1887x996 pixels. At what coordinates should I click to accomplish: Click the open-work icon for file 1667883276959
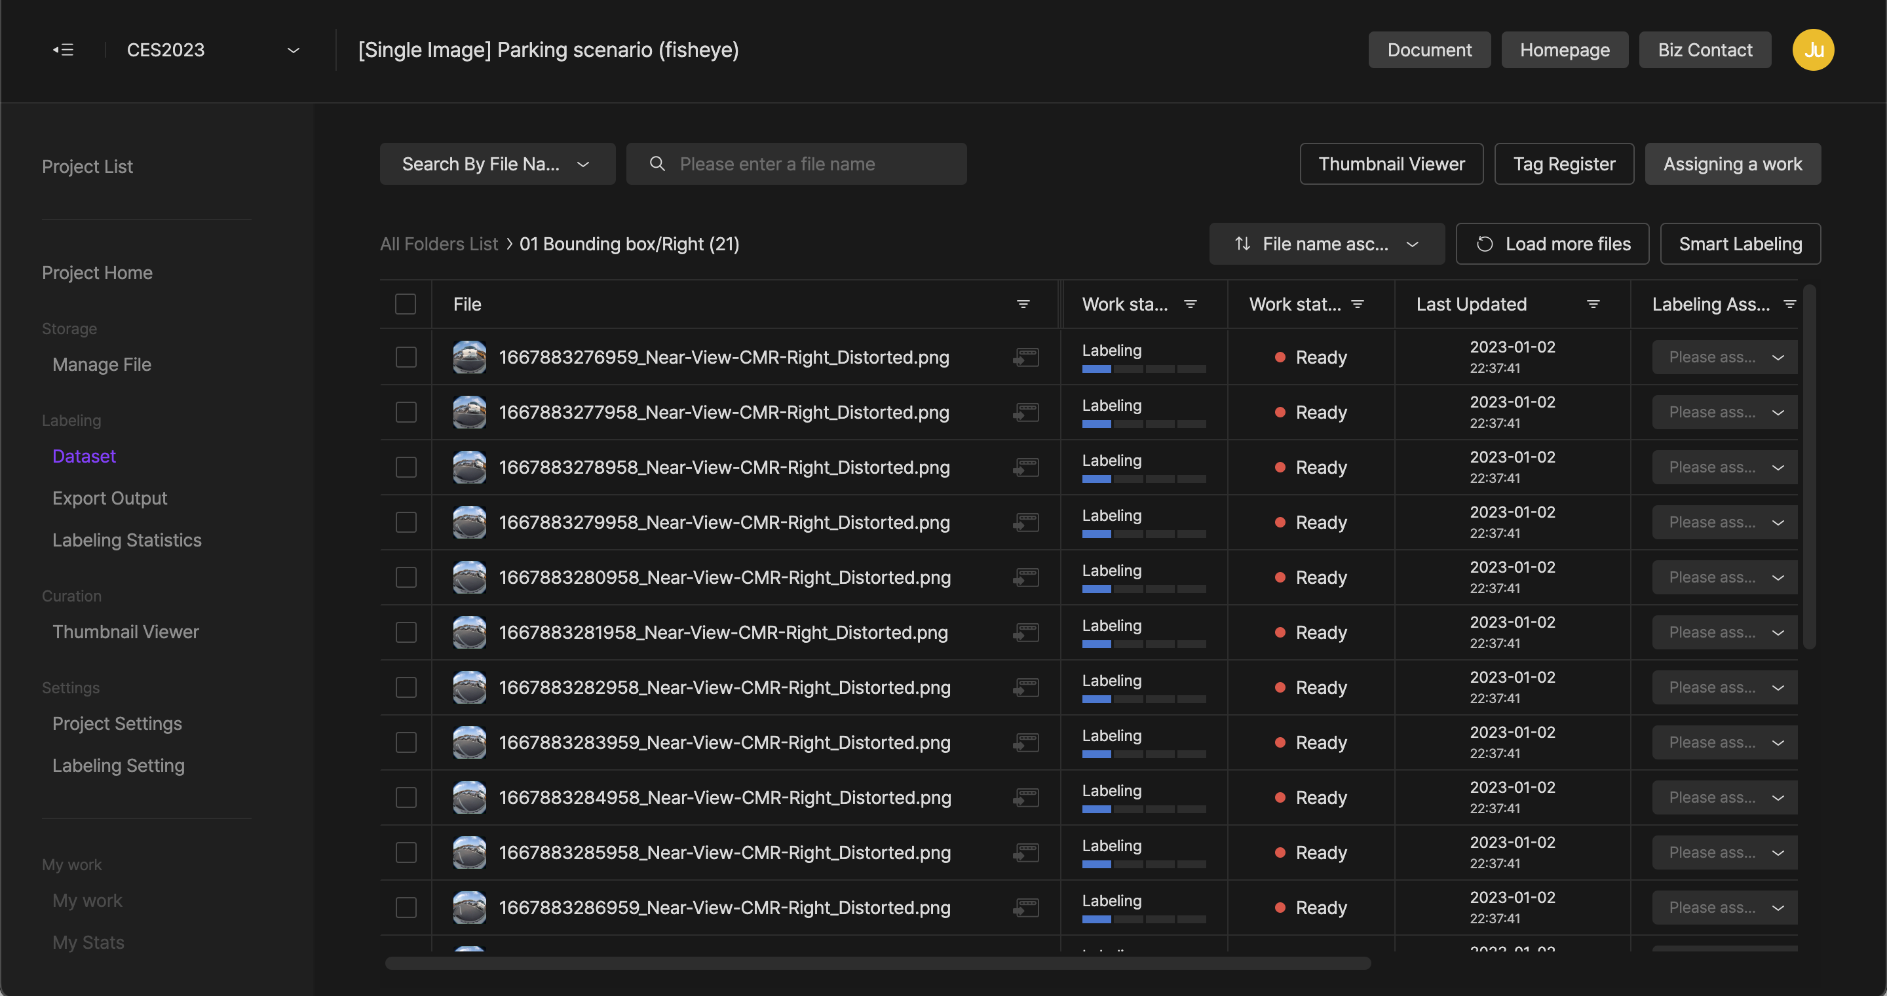(x=1025, y=357)
